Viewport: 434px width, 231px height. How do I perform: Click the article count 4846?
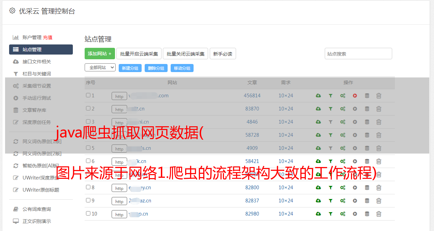(x=252, y=122)
